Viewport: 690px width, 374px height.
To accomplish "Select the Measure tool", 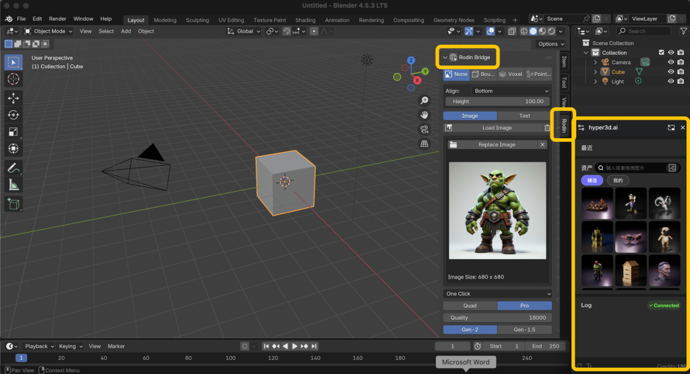I will pyautogui.click(x=13, y=185).
